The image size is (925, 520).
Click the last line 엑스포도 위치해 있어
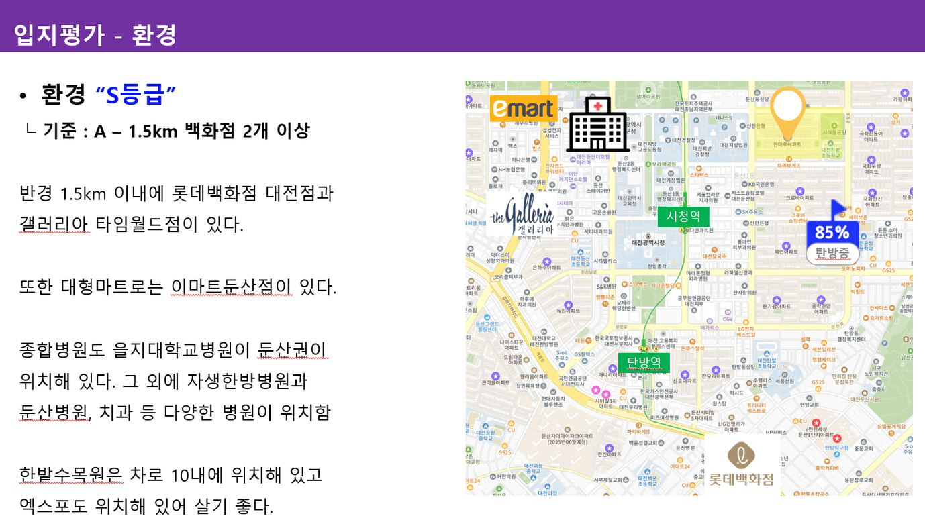pyautogui.click(x=146, y=506)
